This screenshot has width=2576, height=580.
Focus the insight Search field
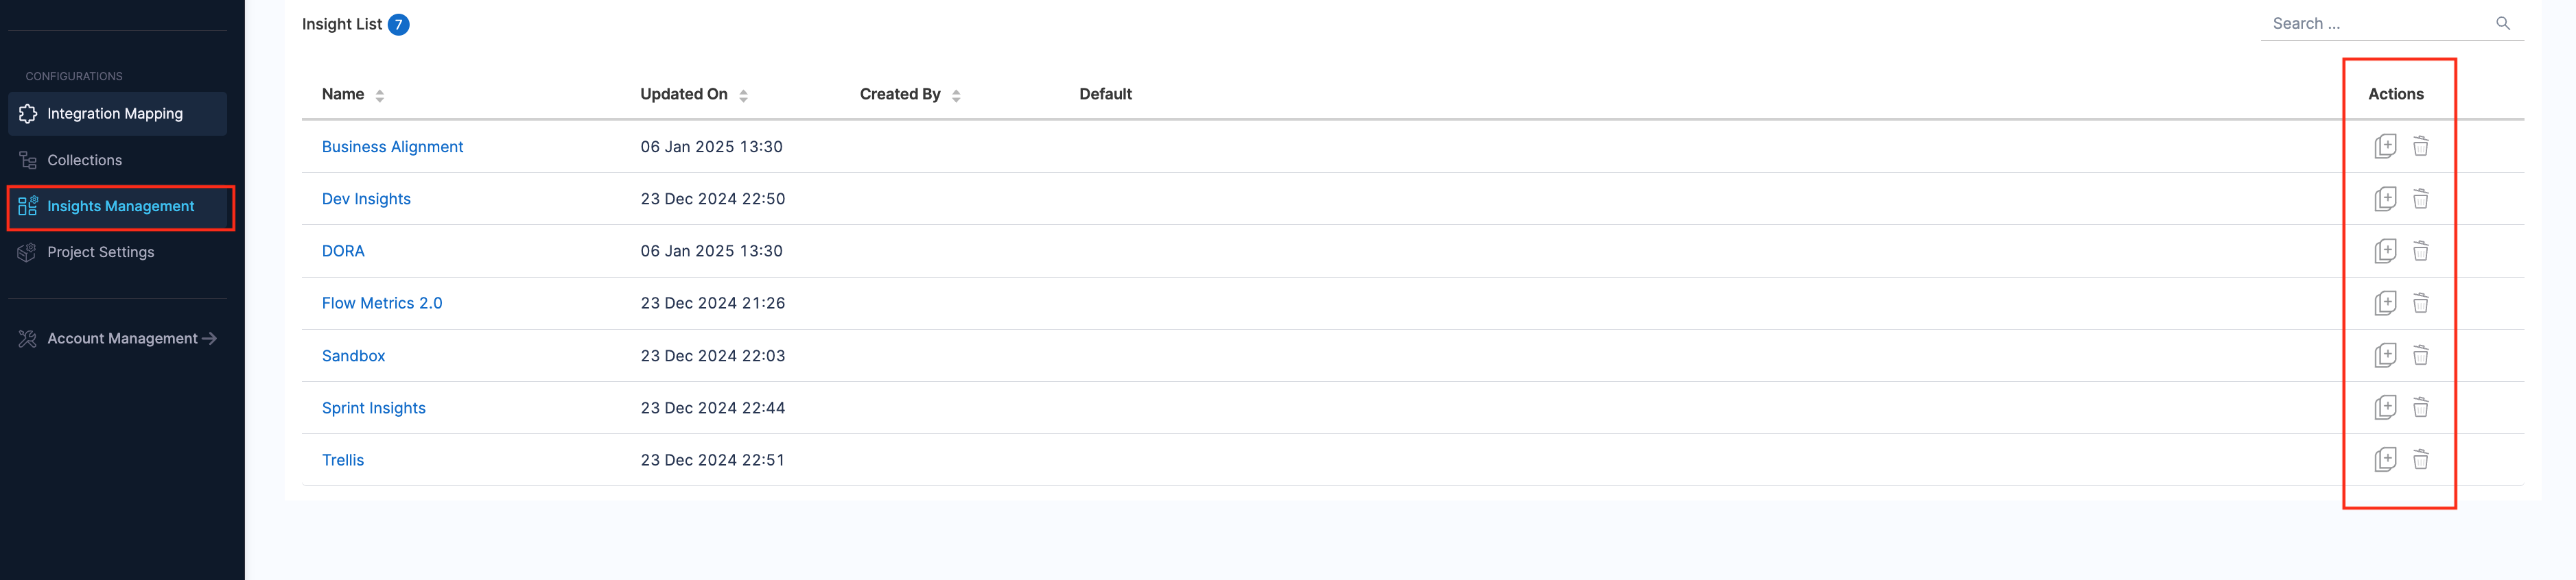2375,23
